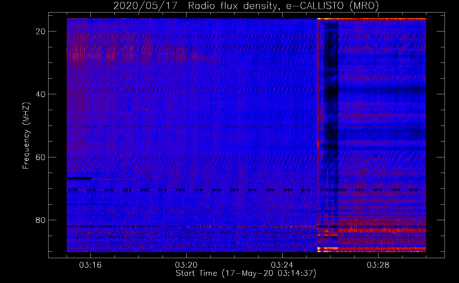Click the plot title '2020/05/17 Radio flux density'
The image size is (459, 283).
pyautogui.click(x=246, y=6)
